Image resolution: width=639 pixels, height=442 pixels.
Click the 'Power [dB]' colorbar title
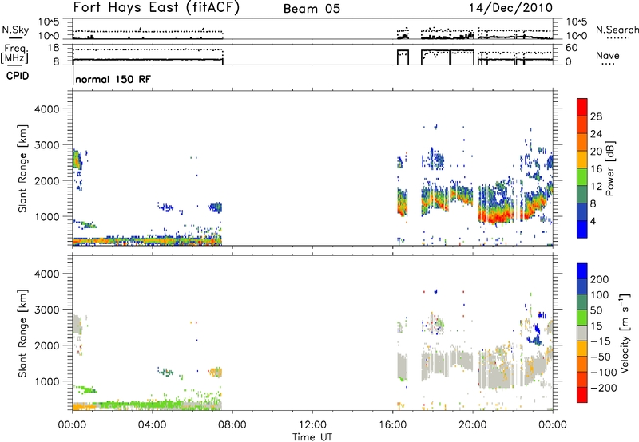(609, 168)
